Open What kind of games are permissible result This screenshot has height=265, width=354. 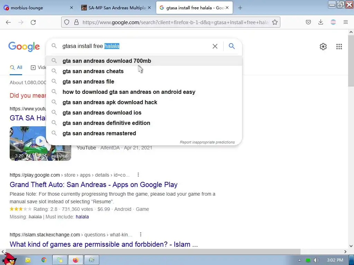[104, 244]
